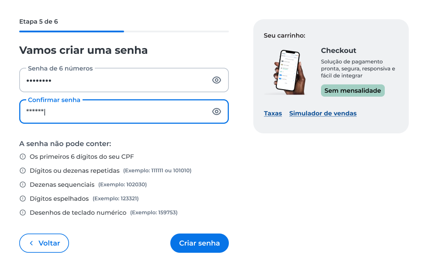Click info icon next to Dígitos ou dezenas repetidas
Viewport: 428px width, 272px height.
[x=23, y=171]
